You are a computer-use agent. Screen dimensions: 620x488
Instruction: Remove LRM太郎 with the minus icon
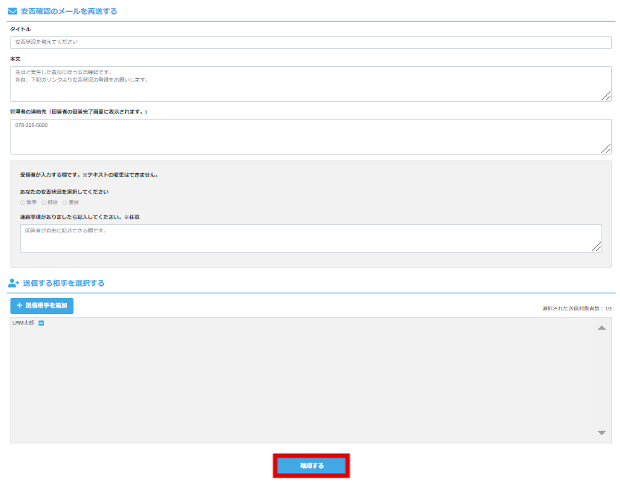[41, 323]
